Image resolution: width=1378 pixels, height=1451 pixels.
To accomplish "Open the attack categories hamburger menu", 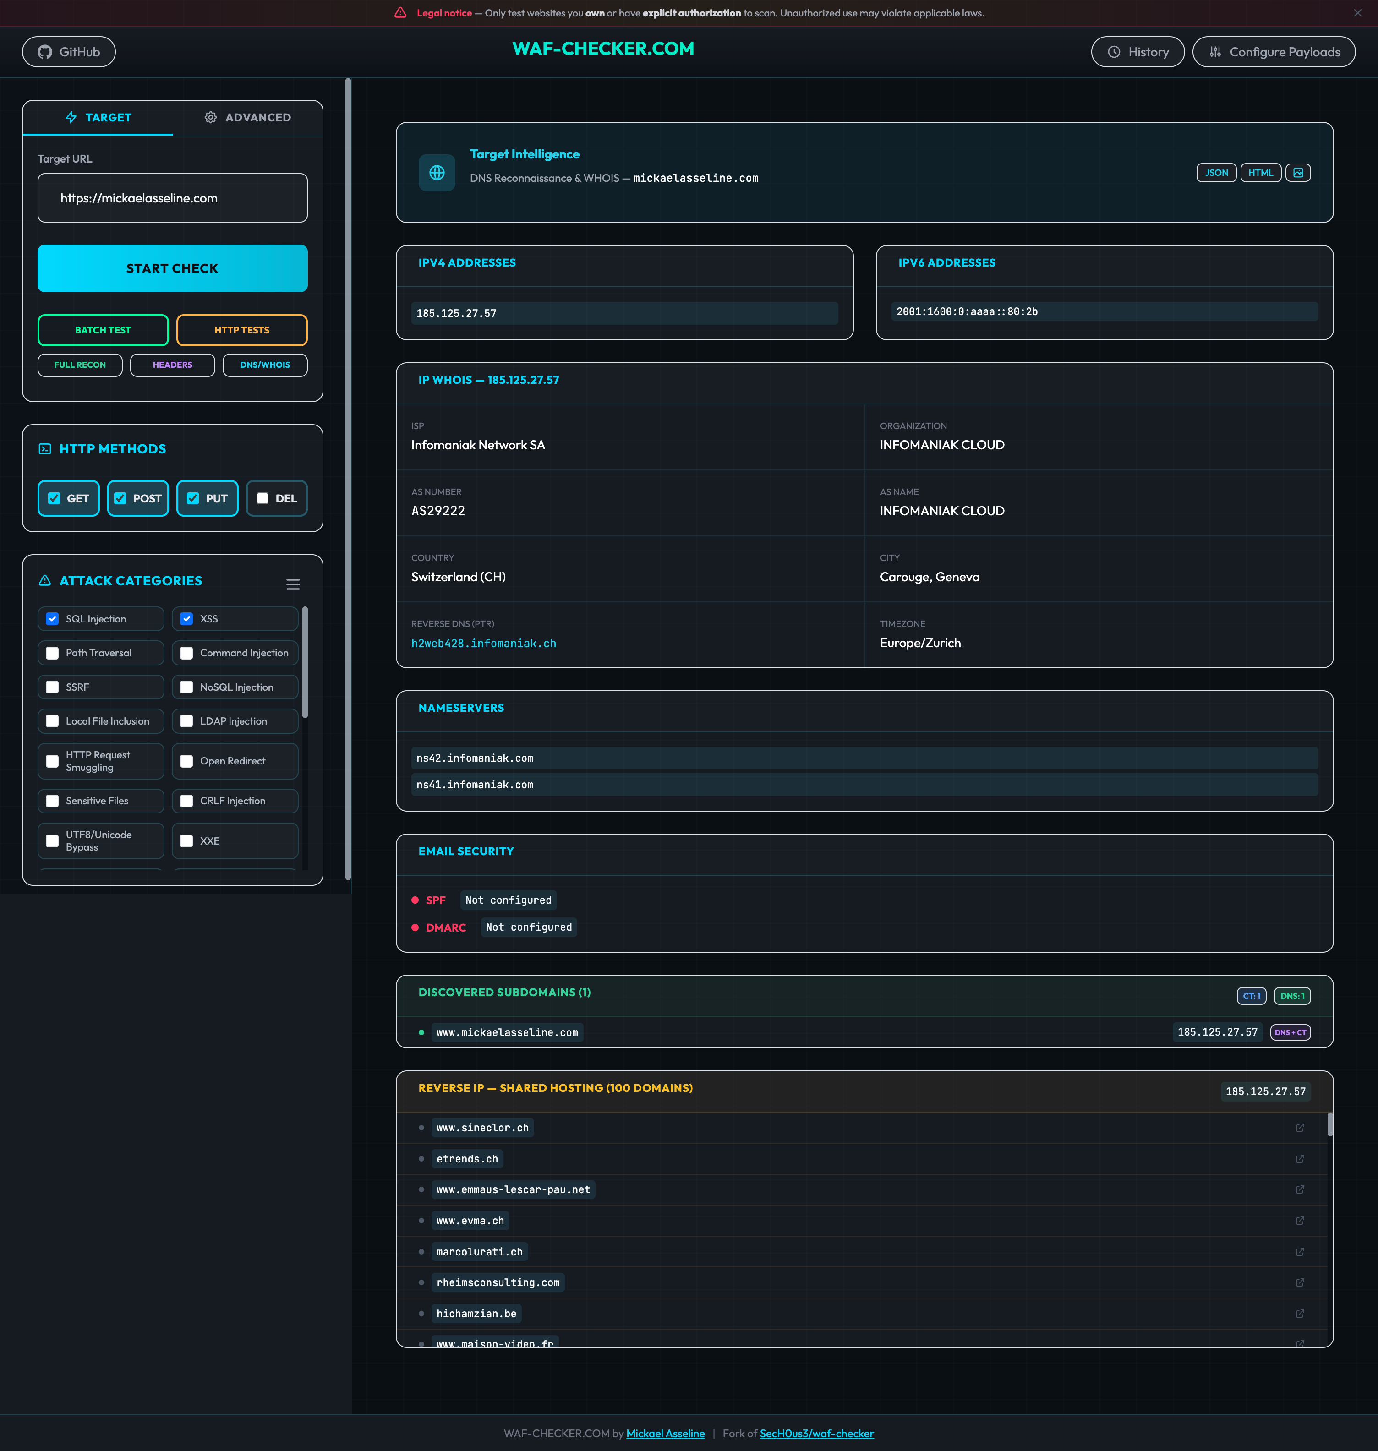I will [293, 584].
